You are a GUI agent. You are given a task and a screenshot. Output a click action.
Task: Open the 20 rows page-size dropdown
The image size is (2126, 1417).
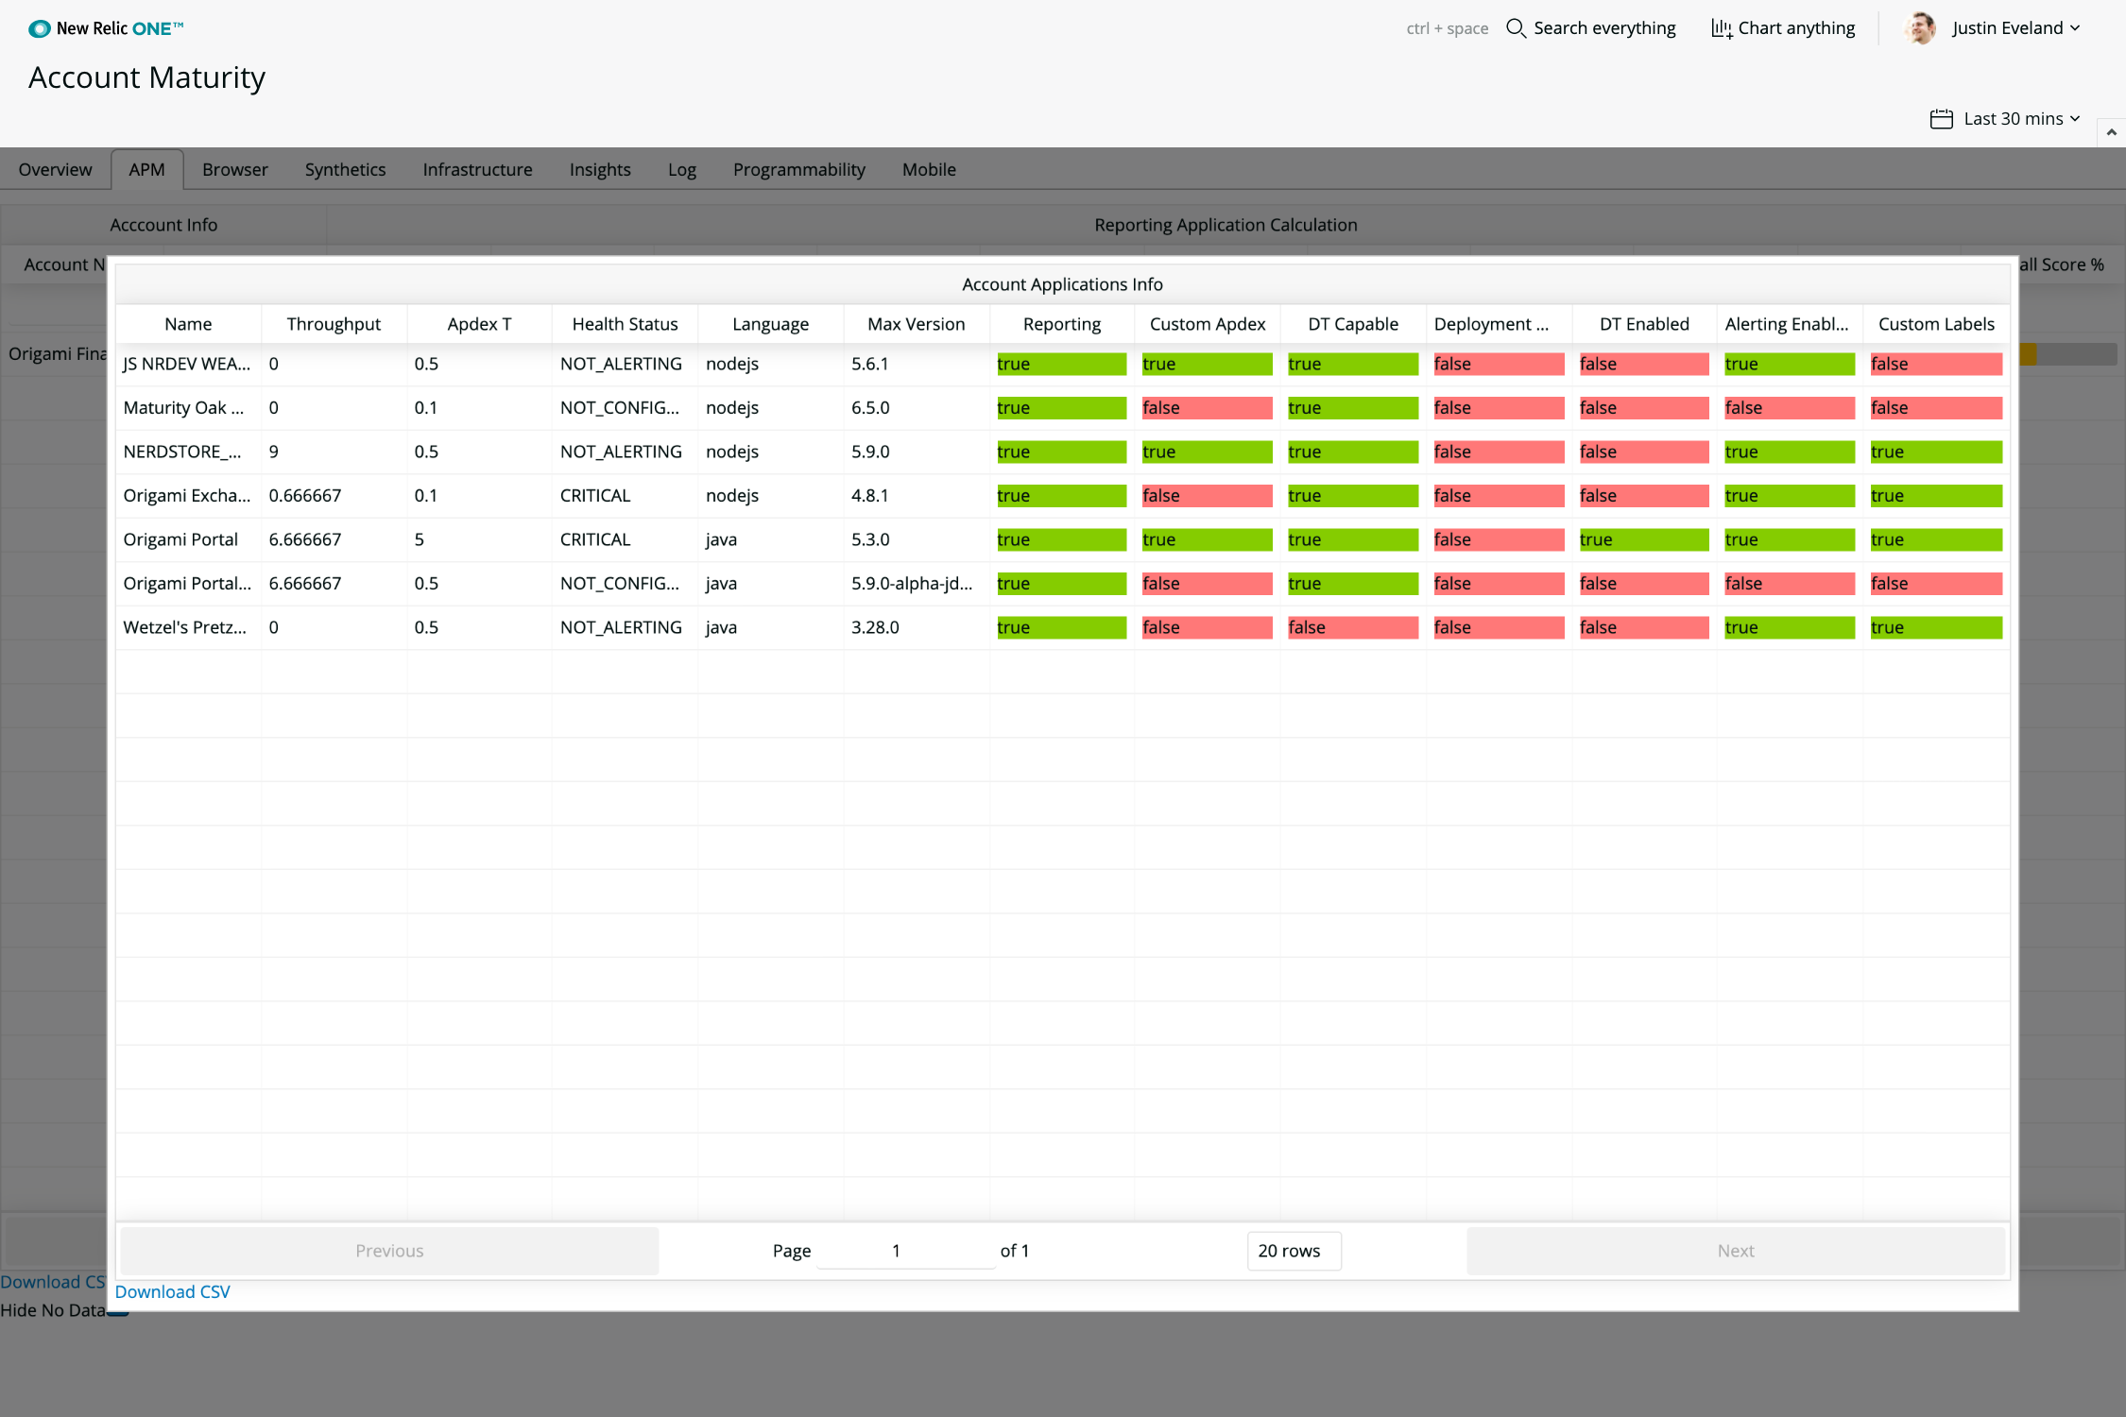[1293, 1251]
